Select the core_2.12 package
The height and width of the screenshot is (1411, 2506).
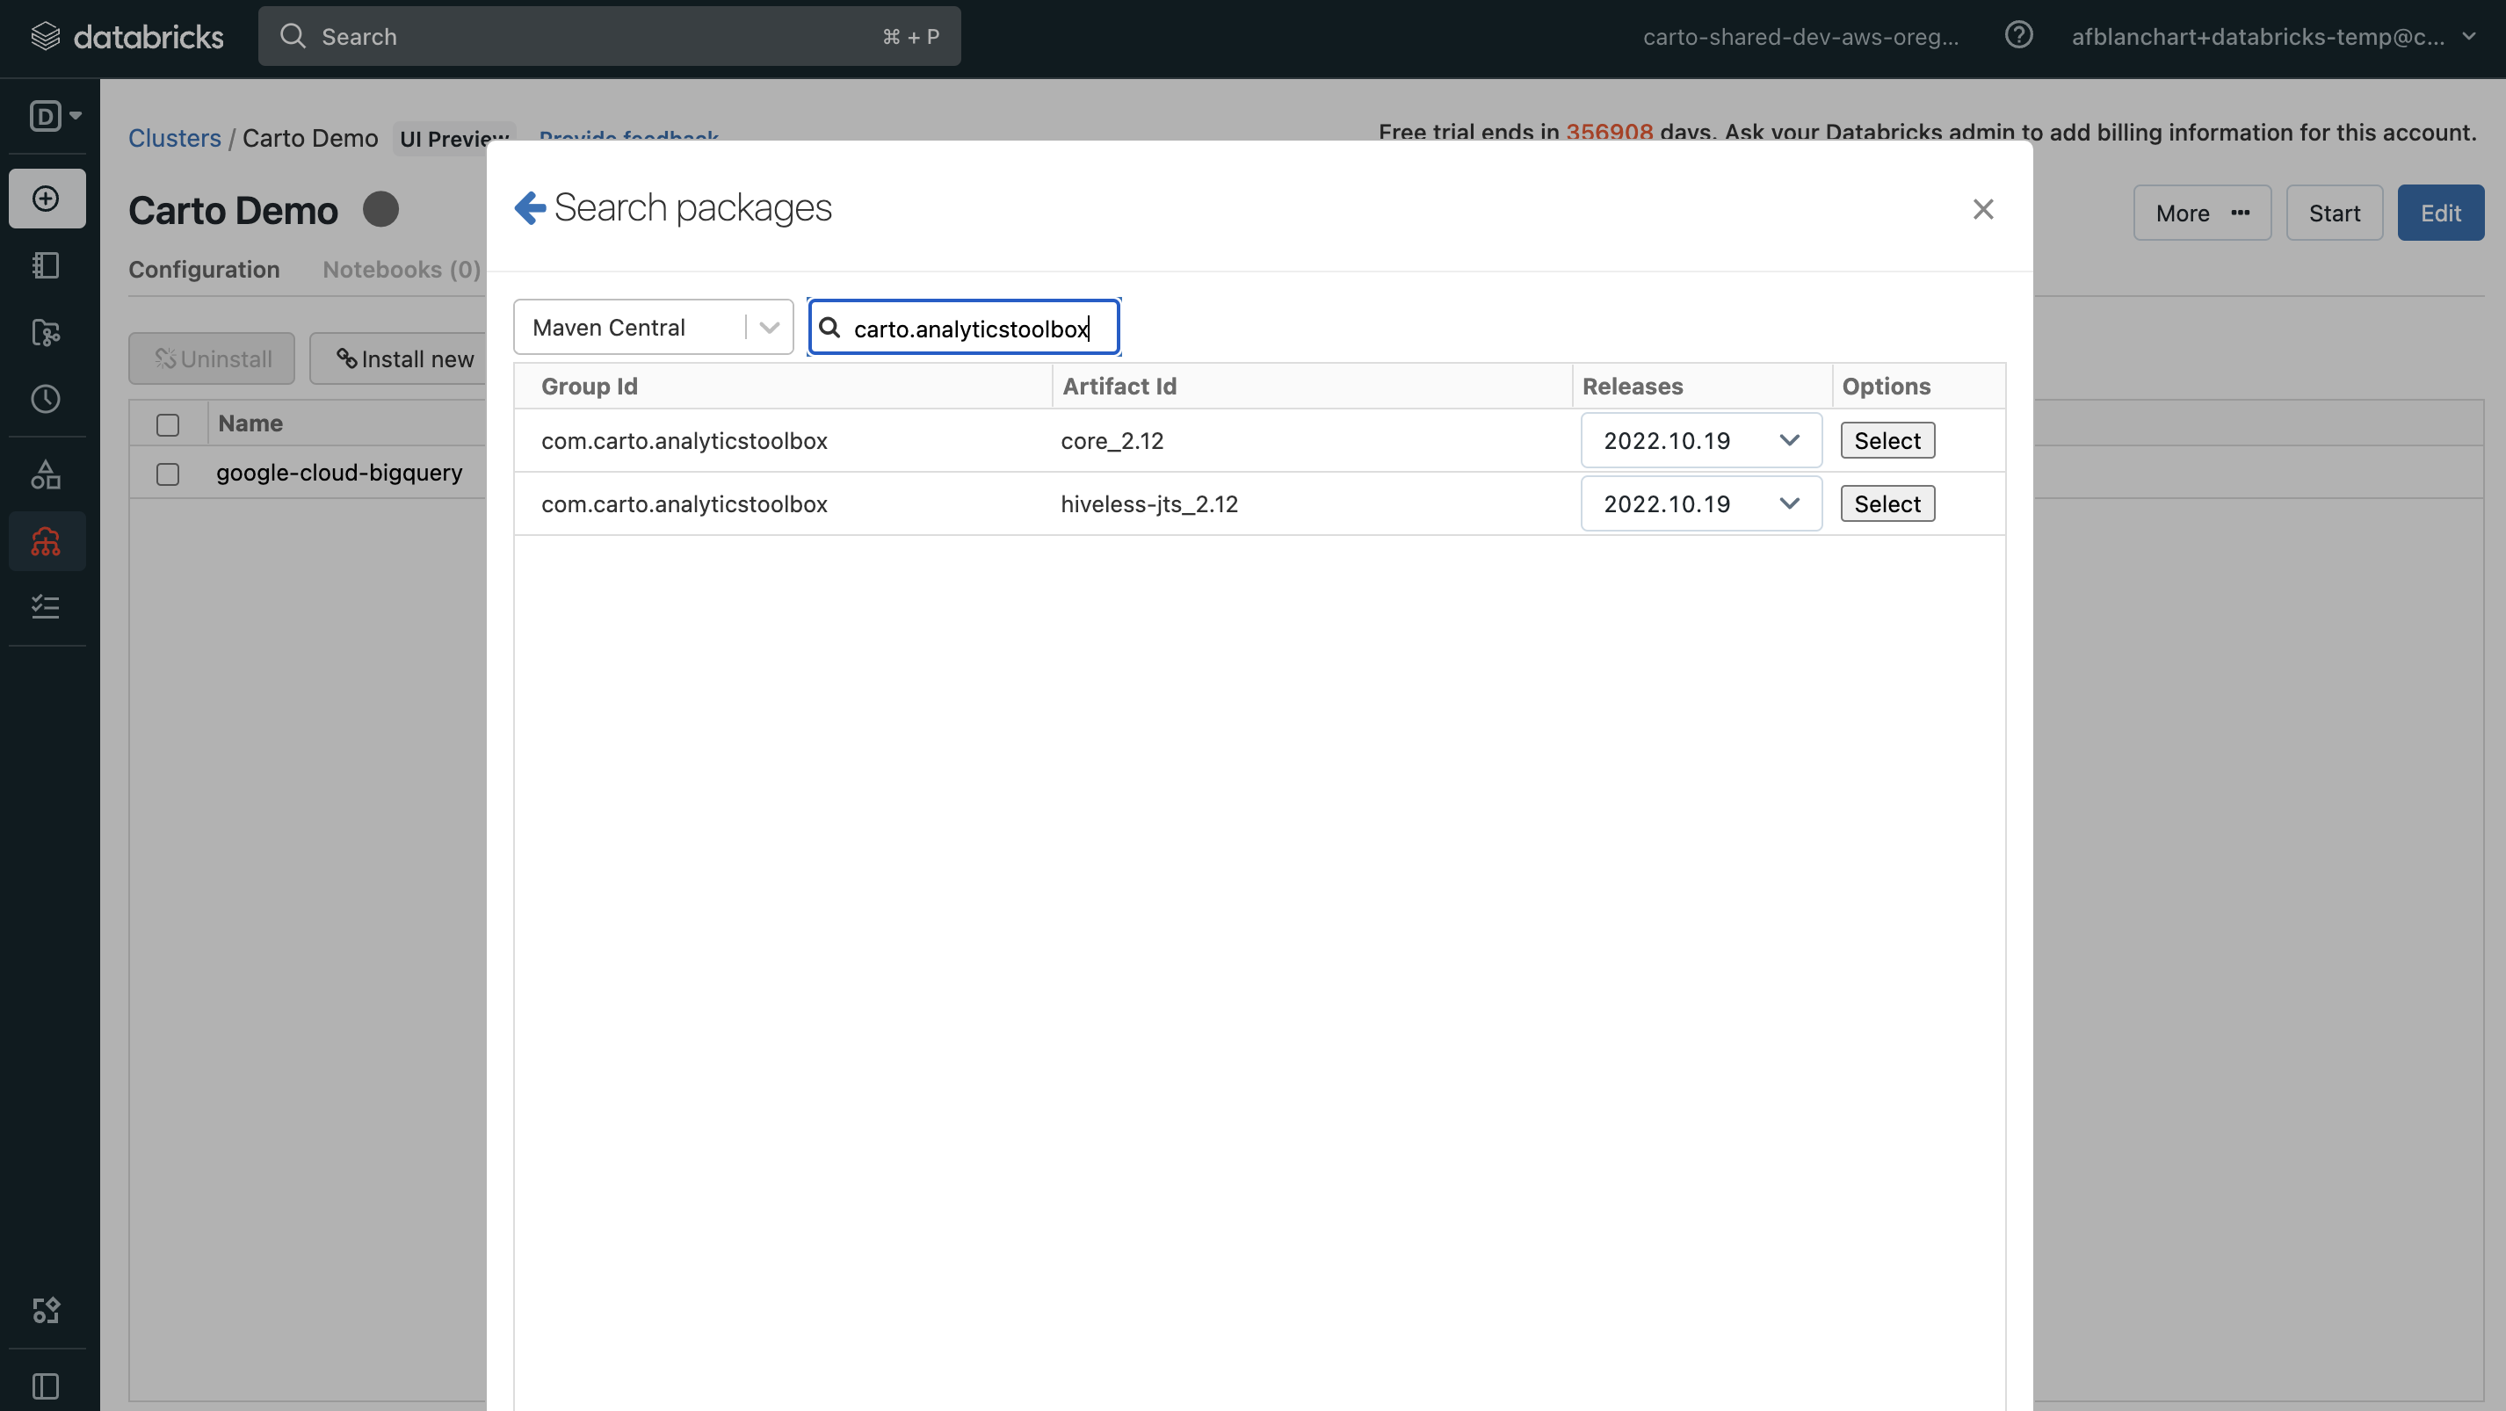click(1887, 440)
